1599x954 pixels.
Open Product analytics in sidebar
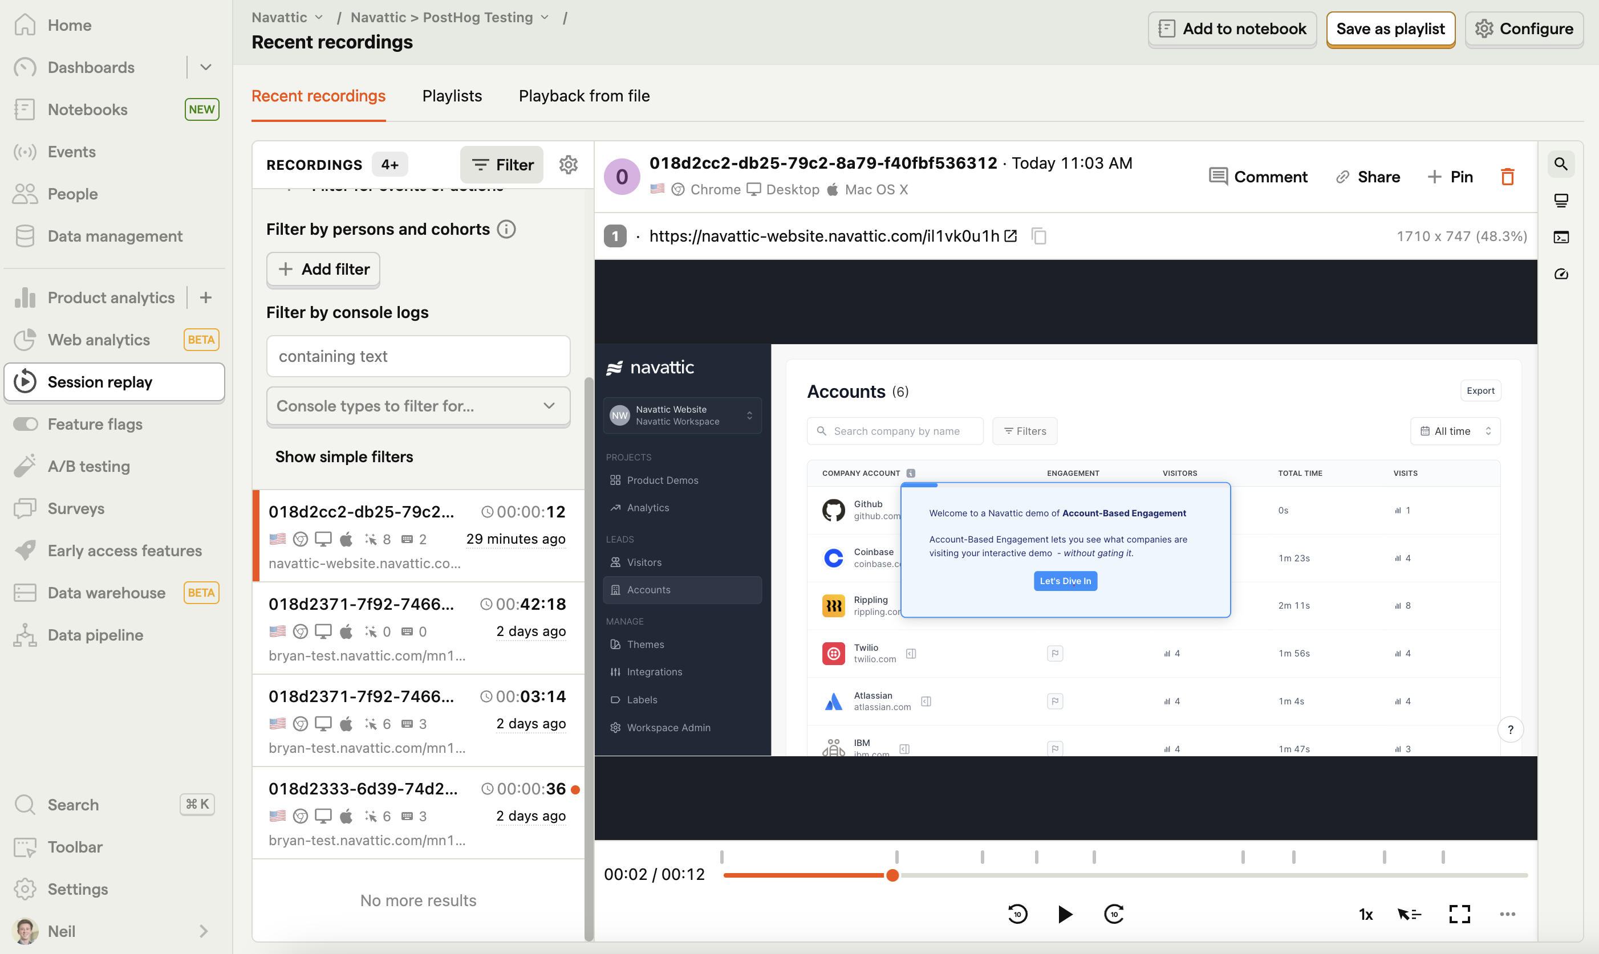(x=95, y=297)
